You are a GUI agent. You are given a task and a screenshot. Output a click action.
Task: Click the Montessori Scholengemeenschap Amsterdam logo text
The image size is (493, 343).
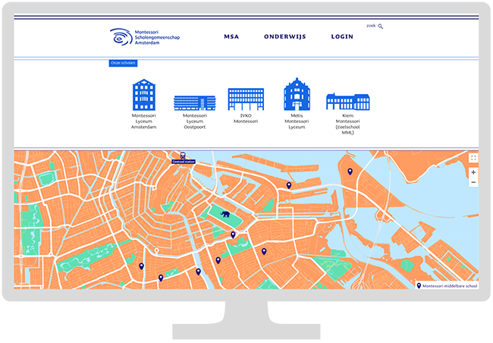[x=157, y=37]
